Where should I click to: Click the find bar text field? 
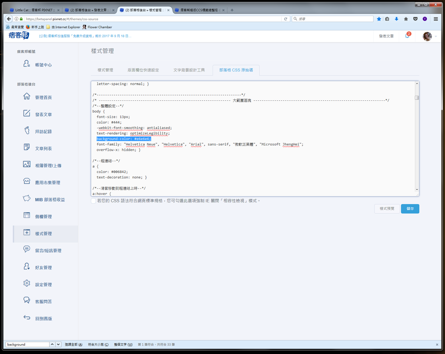27,344
